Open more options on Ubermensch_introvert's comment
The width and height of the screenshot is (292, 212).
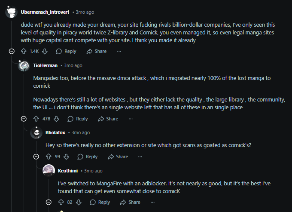tap(119, 51)
